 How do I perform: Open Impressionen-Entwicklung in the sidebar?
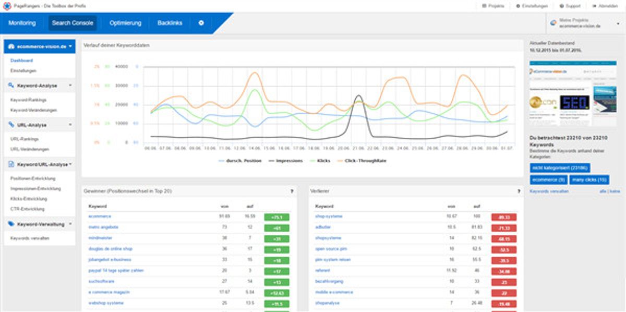pos(35,188)
